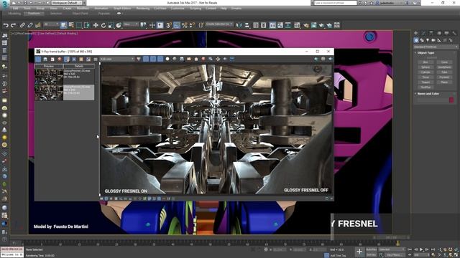
Task: Open Render Setup teapot icon
Action: click(x=306, y=26)
